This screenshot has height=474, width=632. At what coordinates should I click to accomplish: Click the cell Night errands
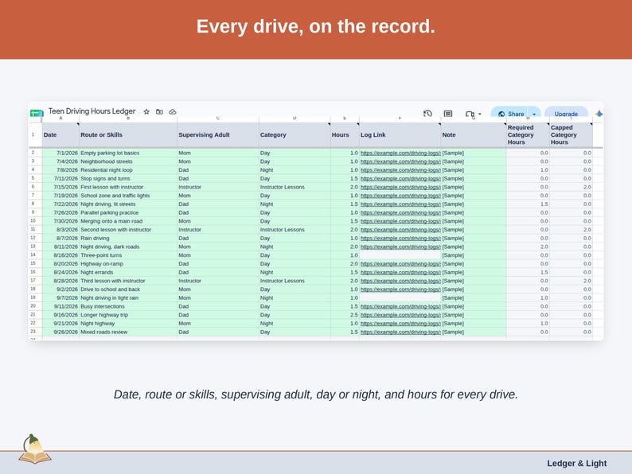[128, 272]
